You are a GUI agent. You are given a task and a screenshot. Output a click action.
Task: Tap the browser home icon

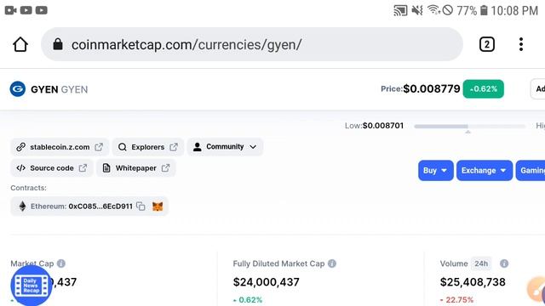(20, 44)
